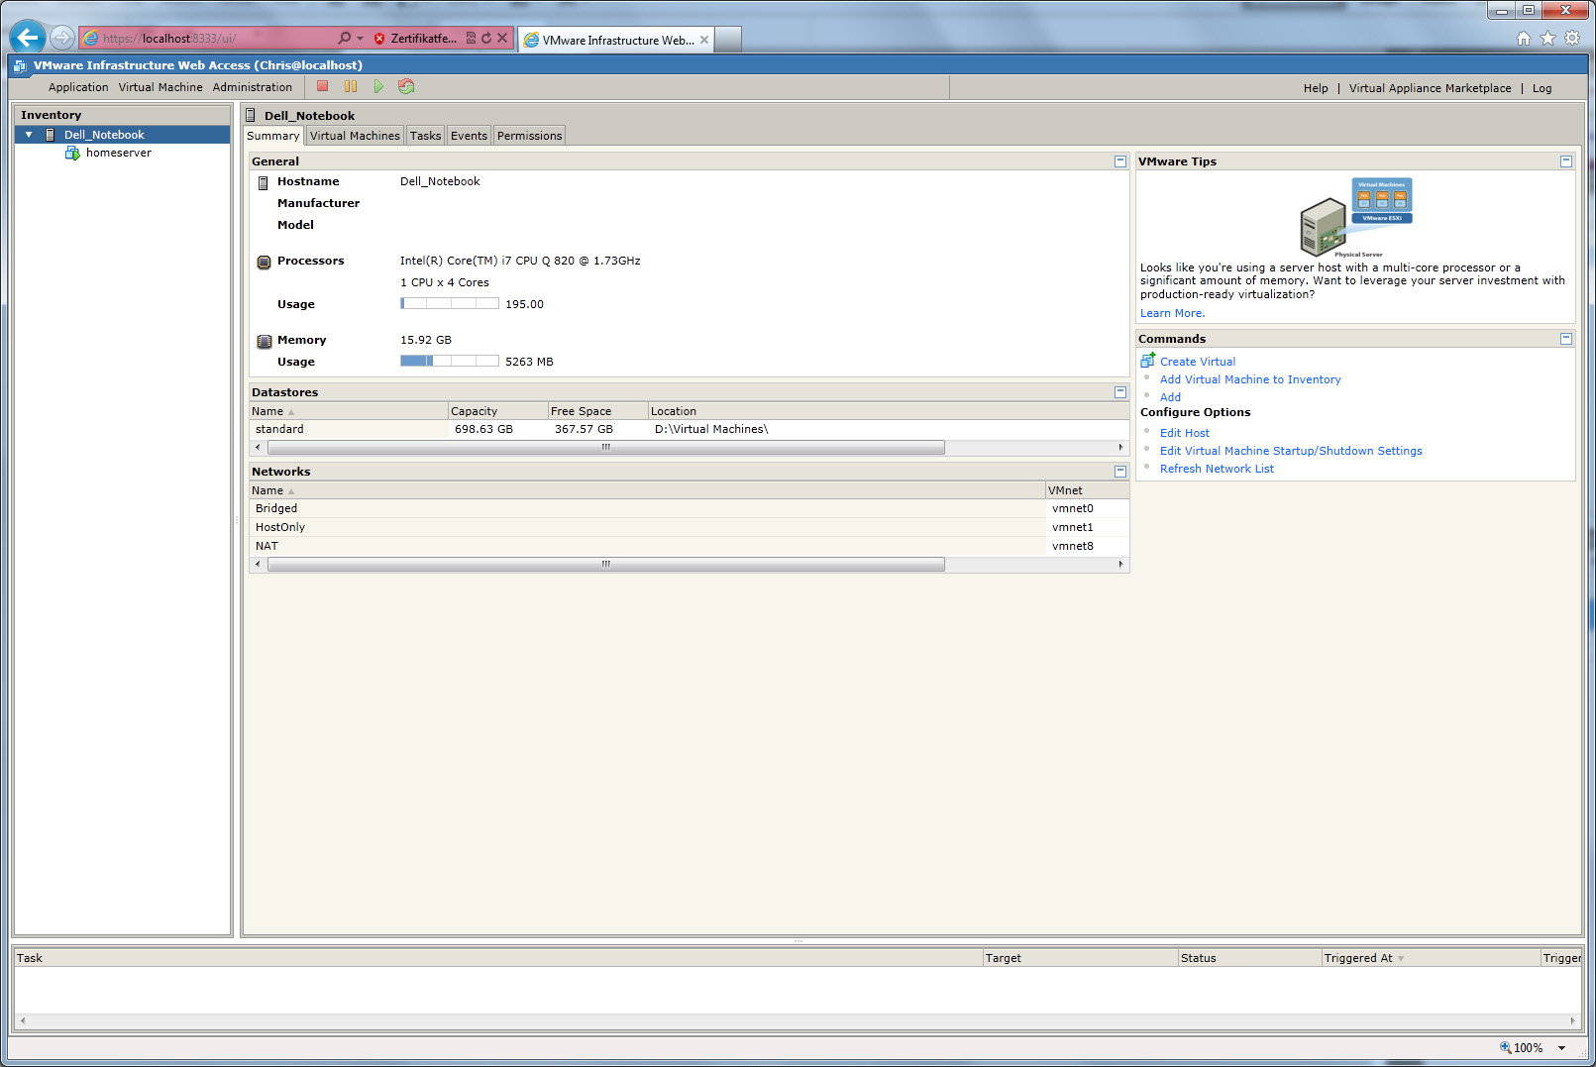Switch to the Permissions tab
This screenshot has height=1067, width=1596.
tap(529, 136)
